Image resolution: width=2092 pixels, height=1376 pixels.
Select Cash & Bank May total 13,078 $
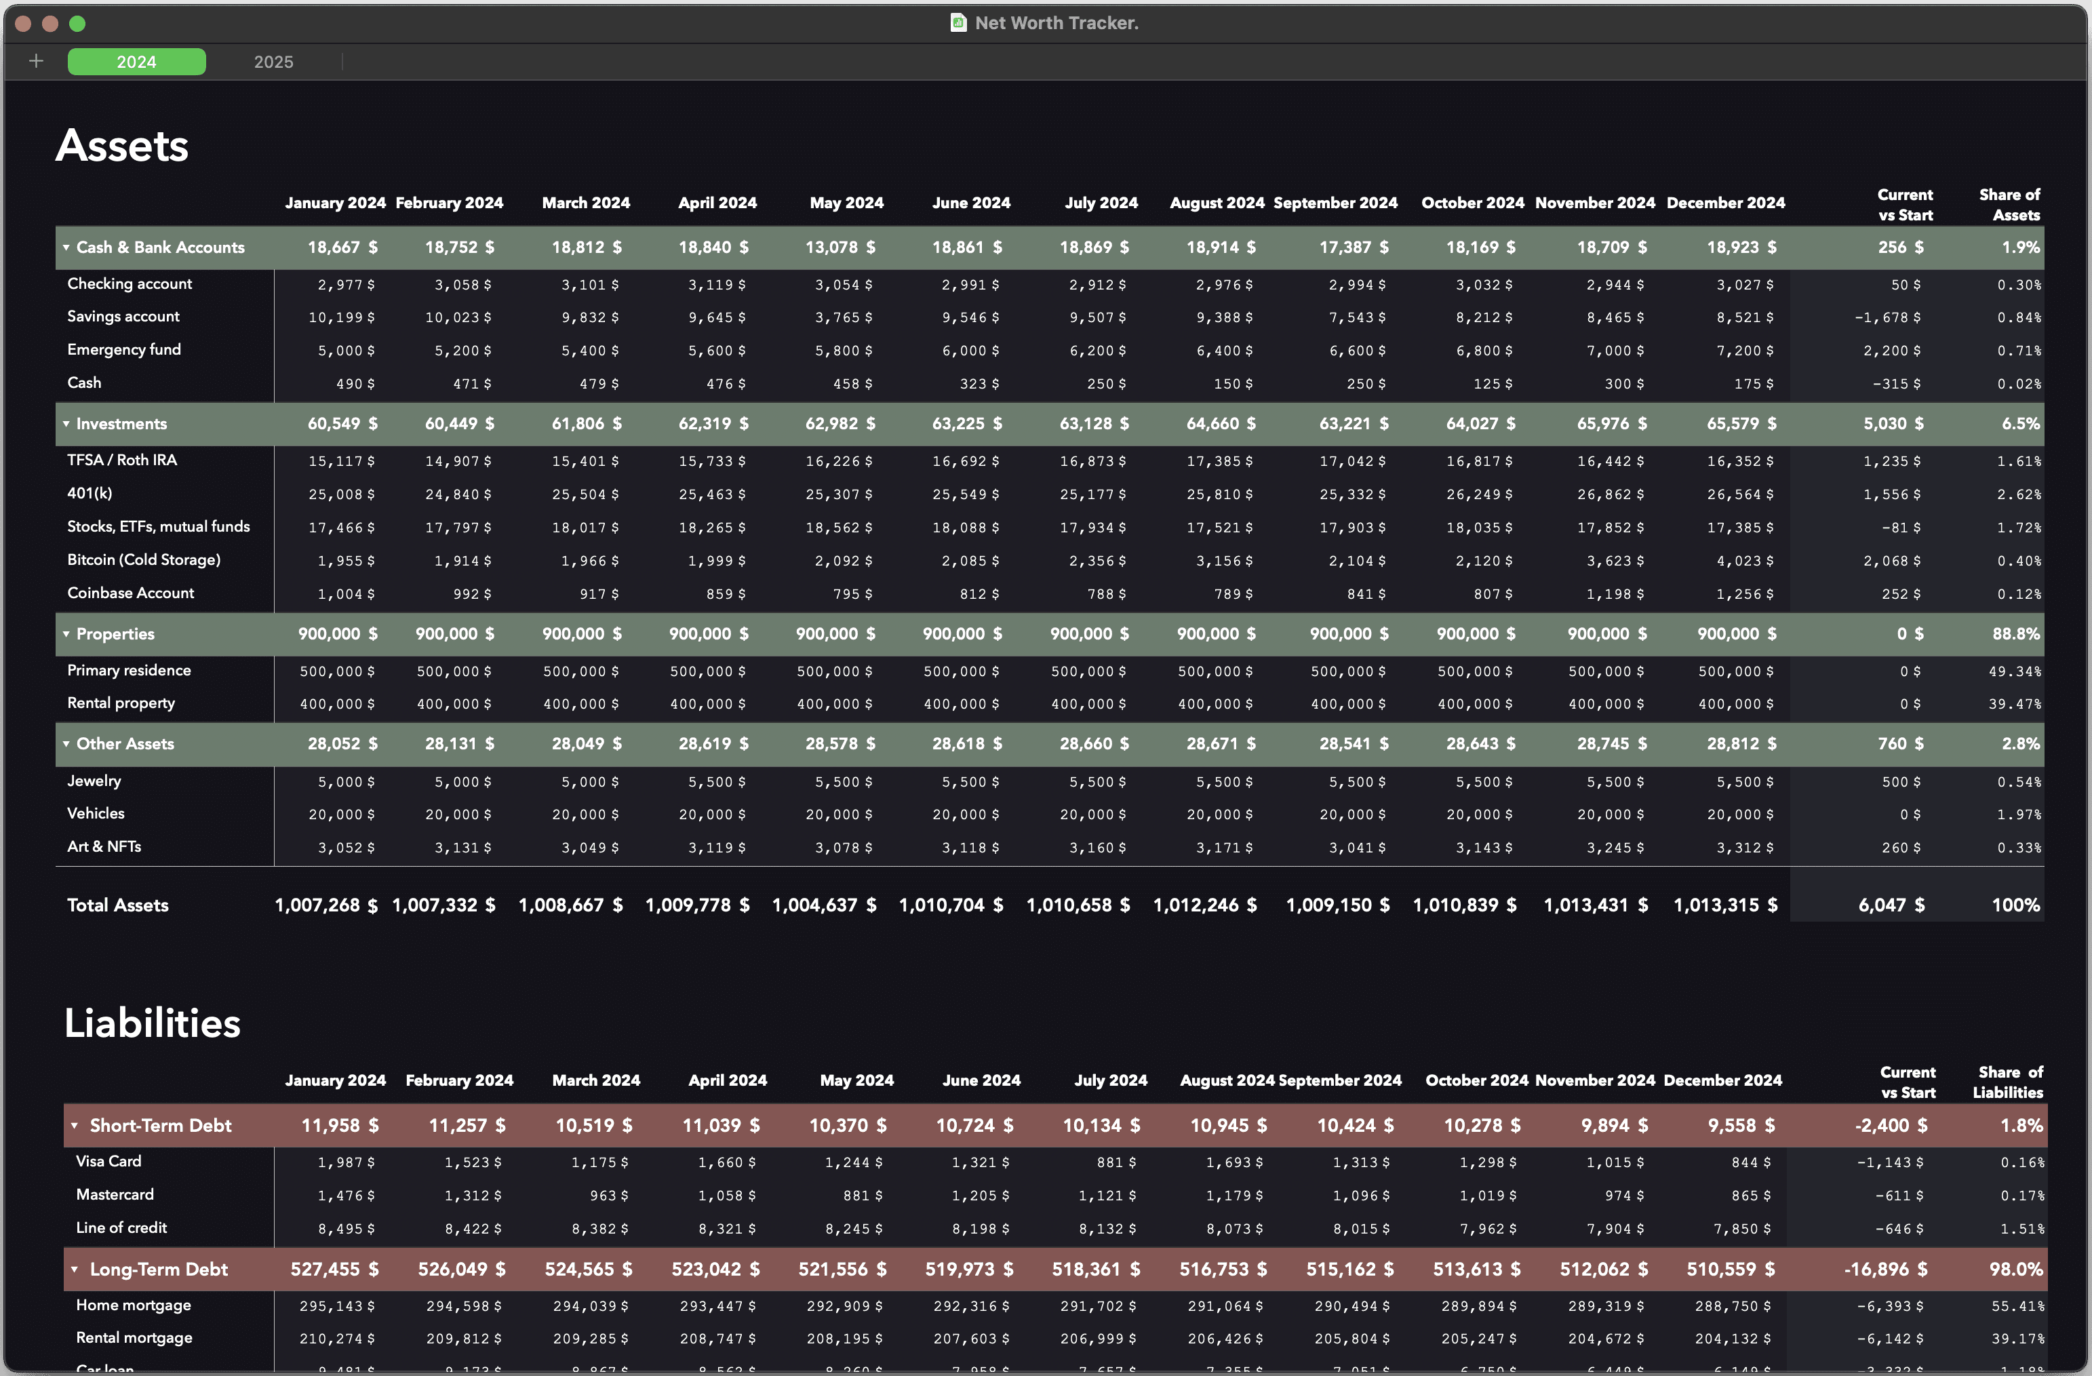click(x=840, y=248)
